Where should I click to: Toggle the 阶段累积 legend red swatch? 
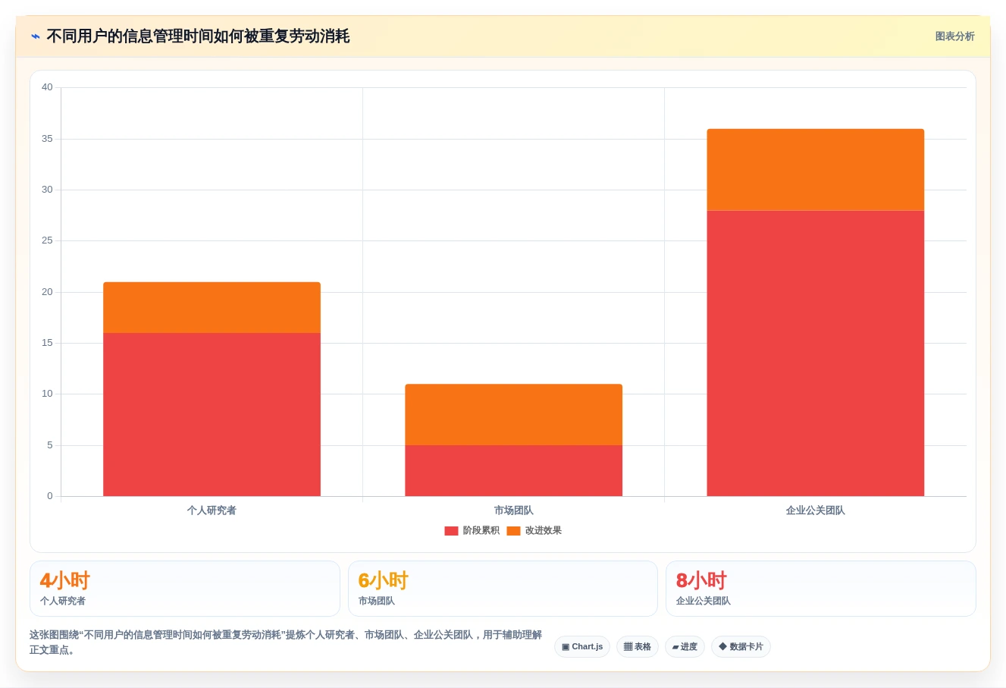pos(451,531)
